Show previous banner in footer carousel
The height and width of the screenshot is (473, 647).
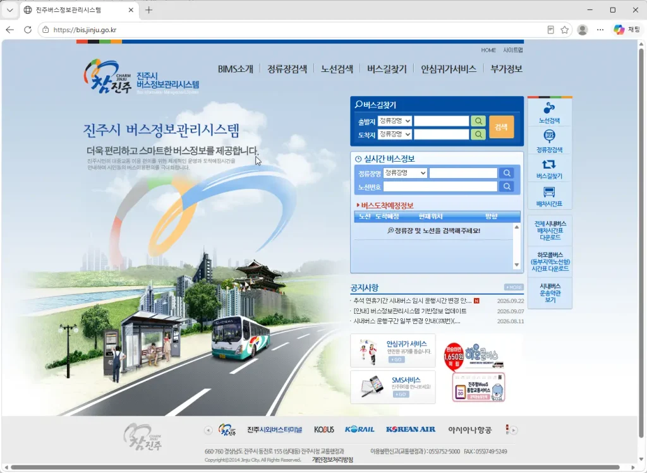[x=209, y=430]
